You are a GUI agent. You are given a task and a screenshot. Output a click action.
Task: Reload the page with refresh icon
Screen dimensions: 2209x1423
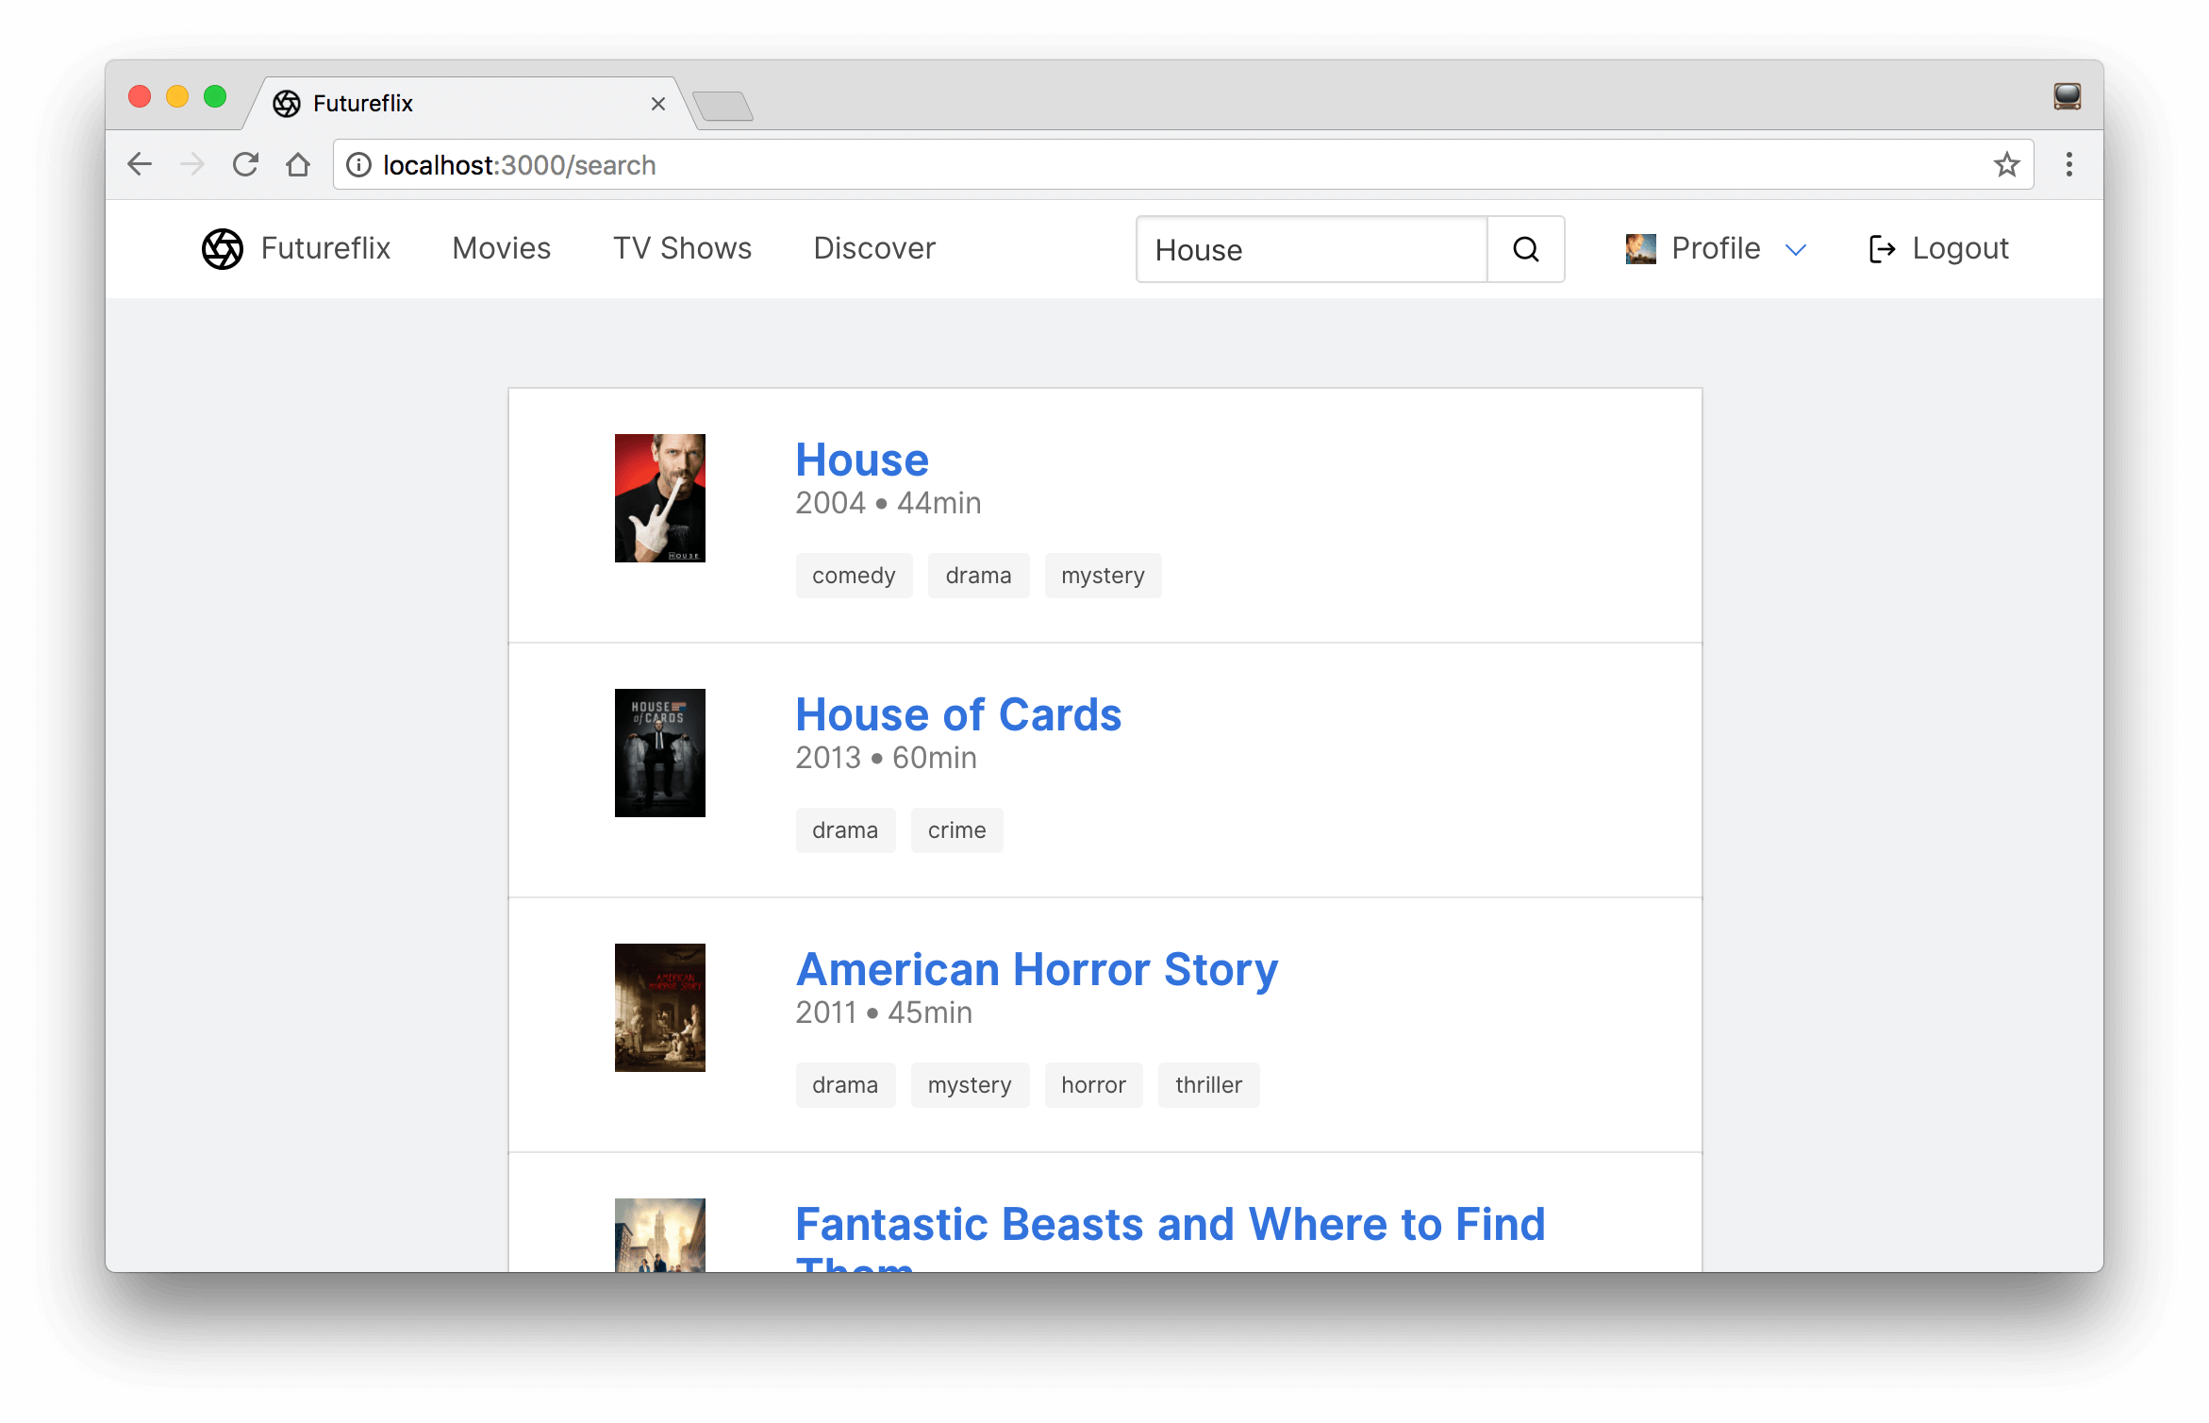245,165
